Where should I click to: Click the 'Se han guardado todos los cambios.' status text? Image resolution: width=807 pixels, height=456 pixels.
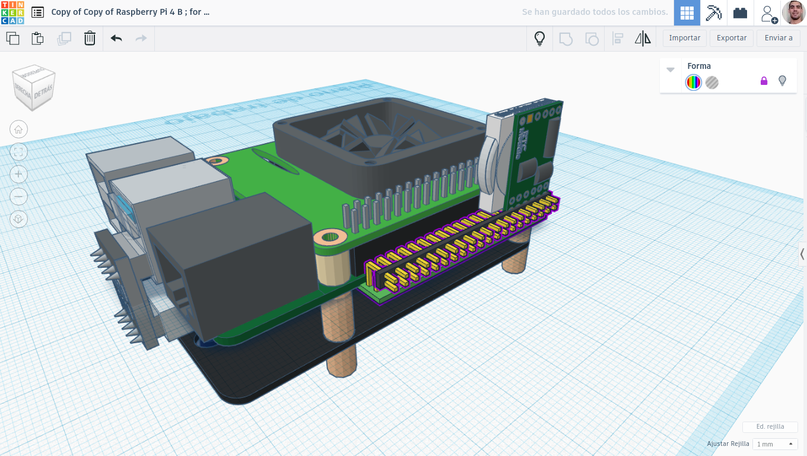pyautogui.click(x=595, y=12)
